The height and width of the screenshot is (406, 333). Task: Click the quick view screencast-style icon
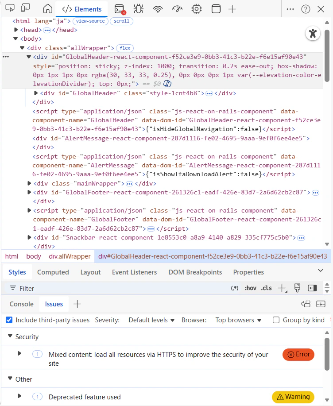(x=306, y=304)
